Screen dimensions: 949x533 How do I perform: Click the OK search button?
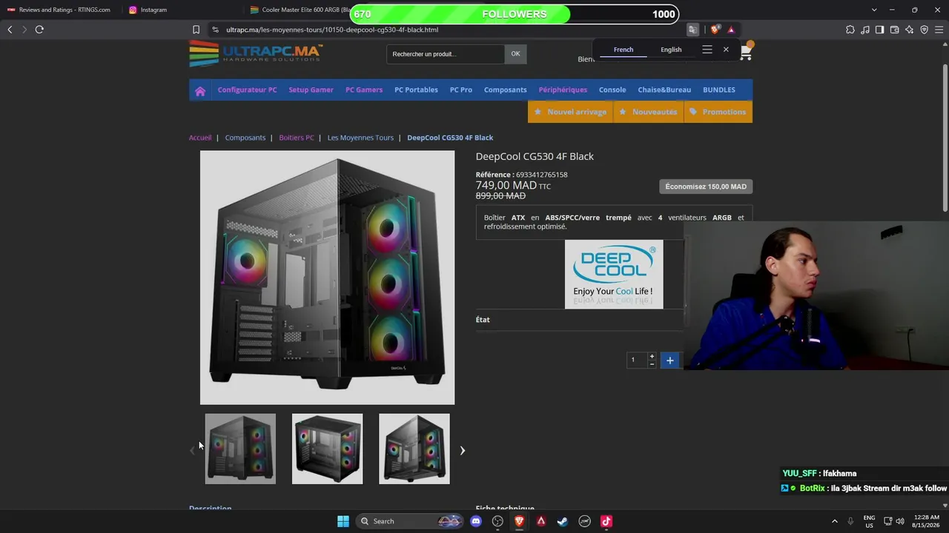coord(515,53)
